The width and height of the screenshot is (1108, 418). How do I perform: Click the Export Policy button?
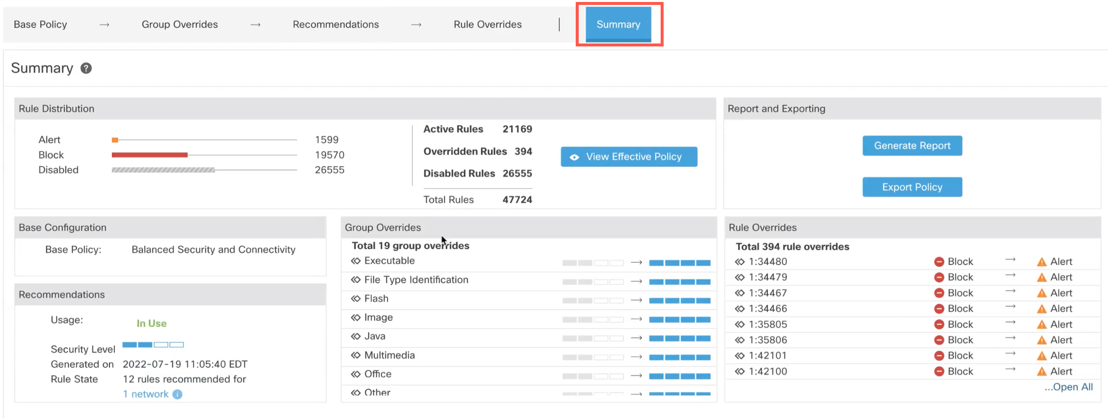[x=912, y=187]
